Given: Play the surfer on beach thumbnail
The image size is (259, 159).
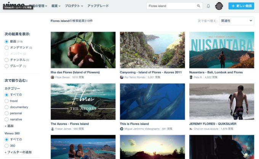Looking at the screenshot, I should (x=222, y=102).
